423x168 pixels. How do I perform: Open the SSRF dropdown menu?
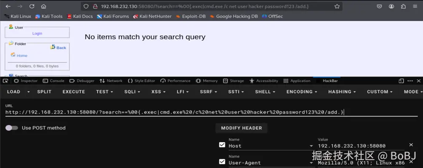tap(209, 92)
